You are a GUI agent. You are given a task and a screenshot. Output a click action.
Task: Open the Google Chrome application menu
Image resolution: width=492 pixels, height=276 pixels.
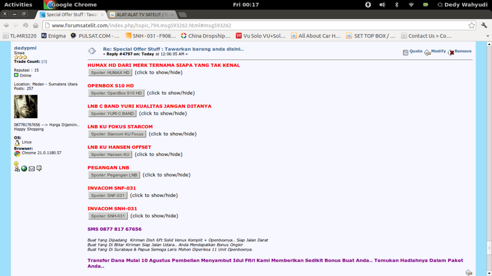71,5
